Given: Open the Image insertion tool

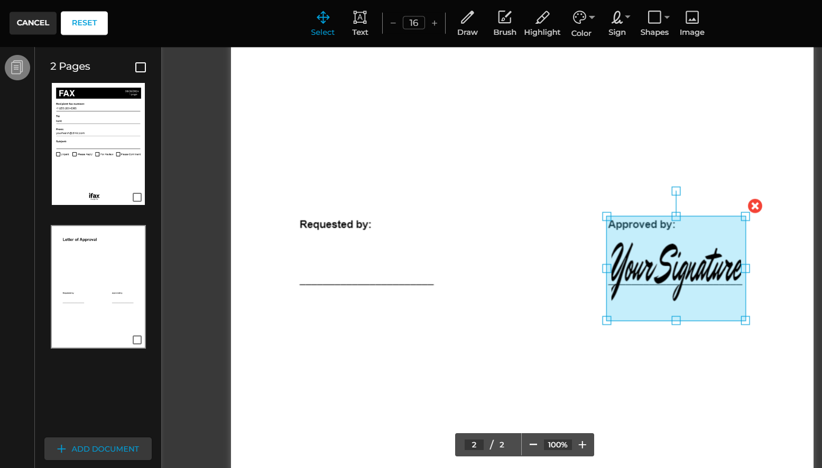Looking at the screenshot, I should 691,23.
